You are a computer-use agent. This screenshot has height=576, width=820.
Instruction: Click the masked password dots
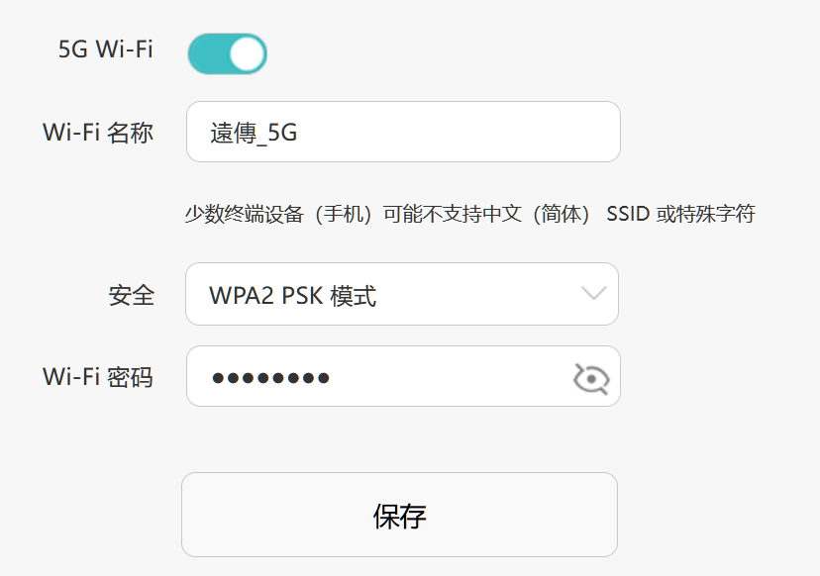coord(270,377)
